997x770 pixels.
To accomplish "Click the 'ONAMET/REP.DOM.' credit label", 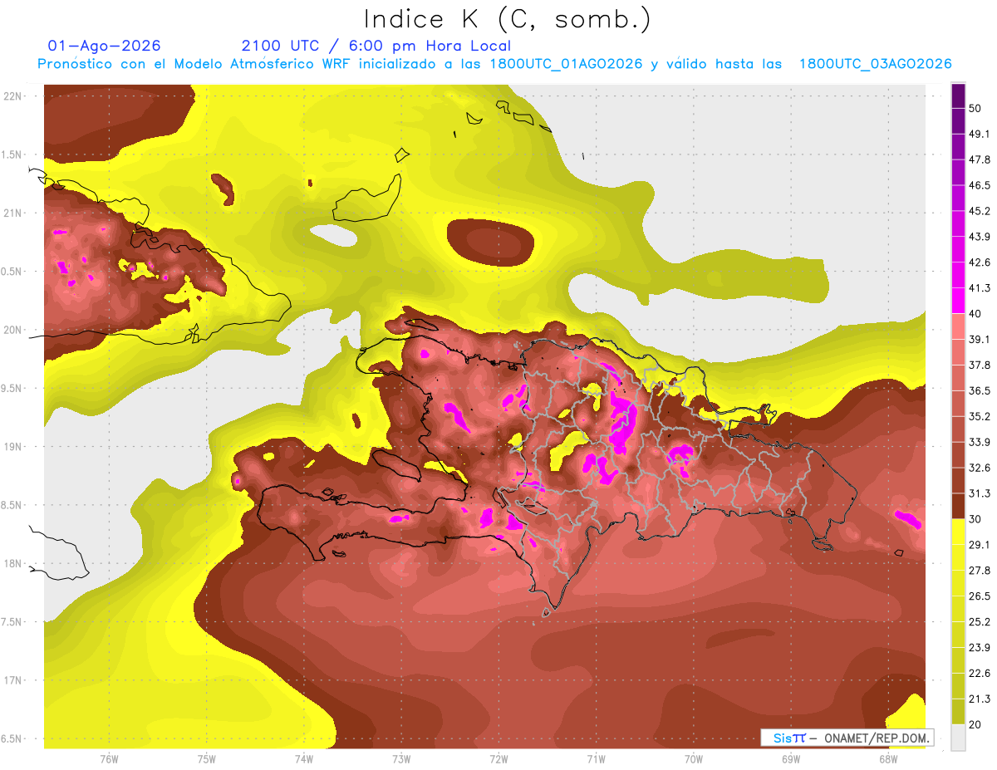I will [x=876, y=738].
